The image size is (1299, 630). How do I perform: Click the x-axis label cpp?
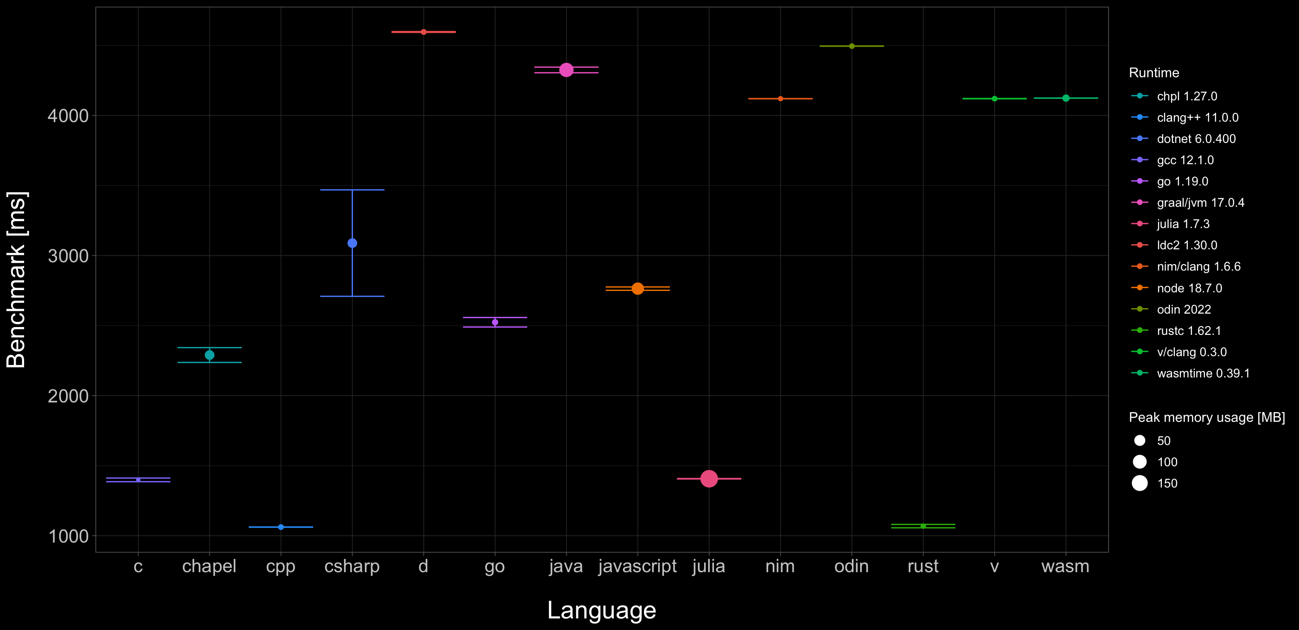281,568
